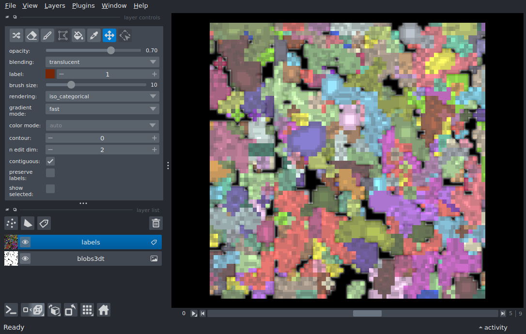Image resolution: width=526 pixels, height=334 pixels.
Task: Uncheck the contiguous checkbox
Action: tap(50, 161)
